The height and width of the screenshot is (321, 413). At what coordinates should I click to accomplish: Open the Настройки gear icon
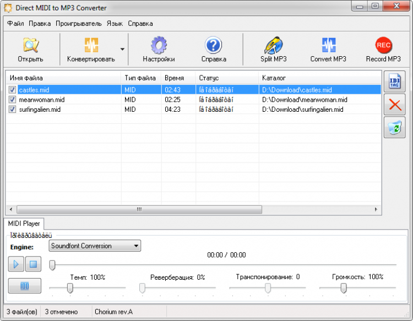[x=159, y=49]
